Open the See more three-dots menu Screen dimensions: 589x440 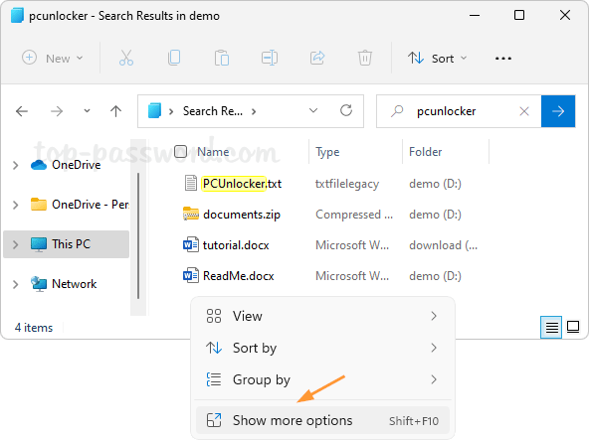click(x=503, y=59)
